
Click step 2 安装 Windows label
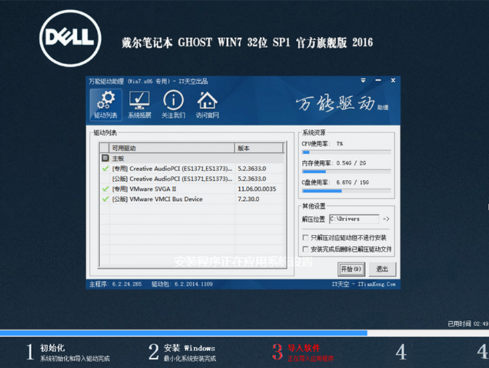click(x=189, y=348)
